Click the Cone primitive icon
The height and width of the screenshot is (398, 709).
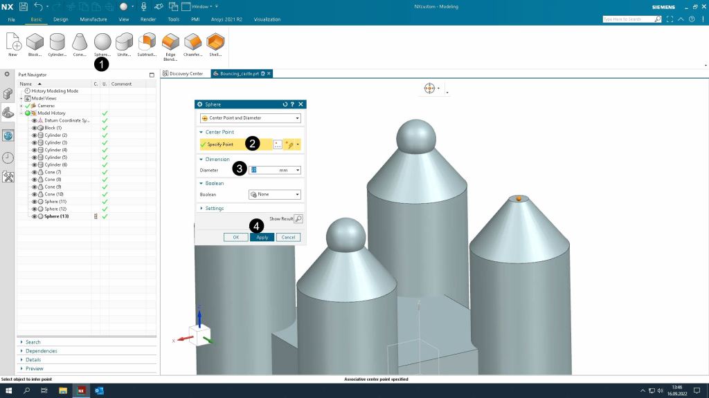tap(80, 41)
